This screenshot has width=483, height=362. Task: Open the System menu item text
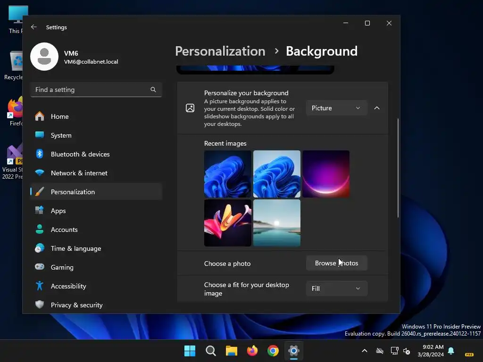61,135
